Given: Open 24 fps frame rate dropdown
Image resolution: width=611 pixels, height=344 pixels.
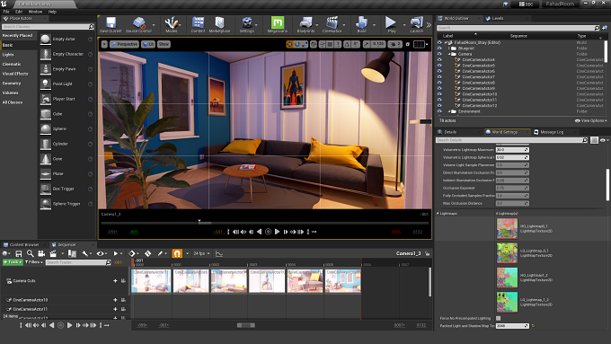Looking at the screenshot, I should (201, 253).
